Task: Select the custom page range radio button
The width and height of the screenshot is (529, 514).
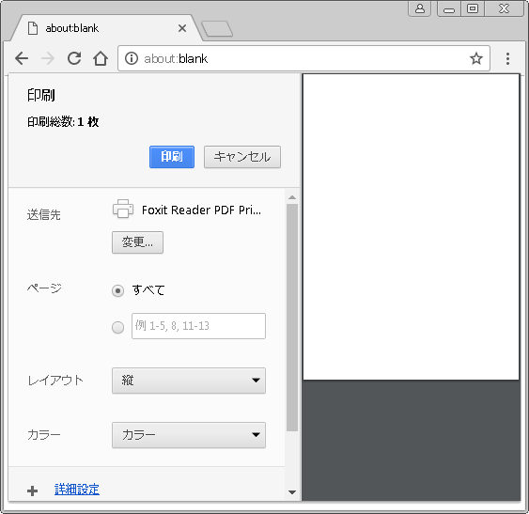Action: (117, 327)
